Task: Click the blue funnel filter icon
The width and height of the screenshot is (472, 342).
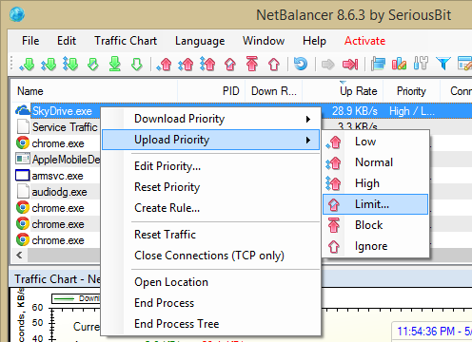Action: [x=442, y=64]
